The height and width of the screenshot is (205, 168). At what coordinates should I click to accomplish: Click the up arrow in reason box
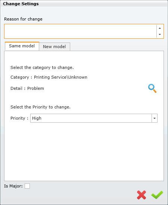click(x=160, y=28)
